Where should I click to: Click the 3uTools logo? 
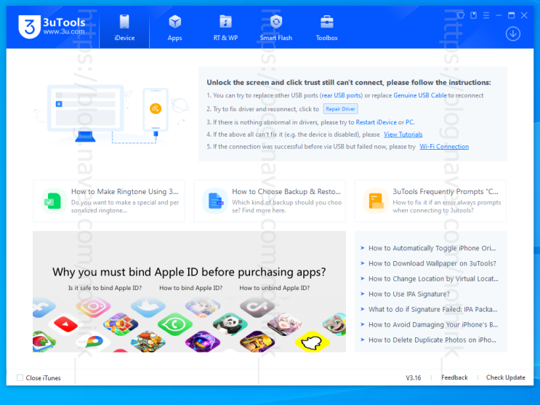coord(52,27)
